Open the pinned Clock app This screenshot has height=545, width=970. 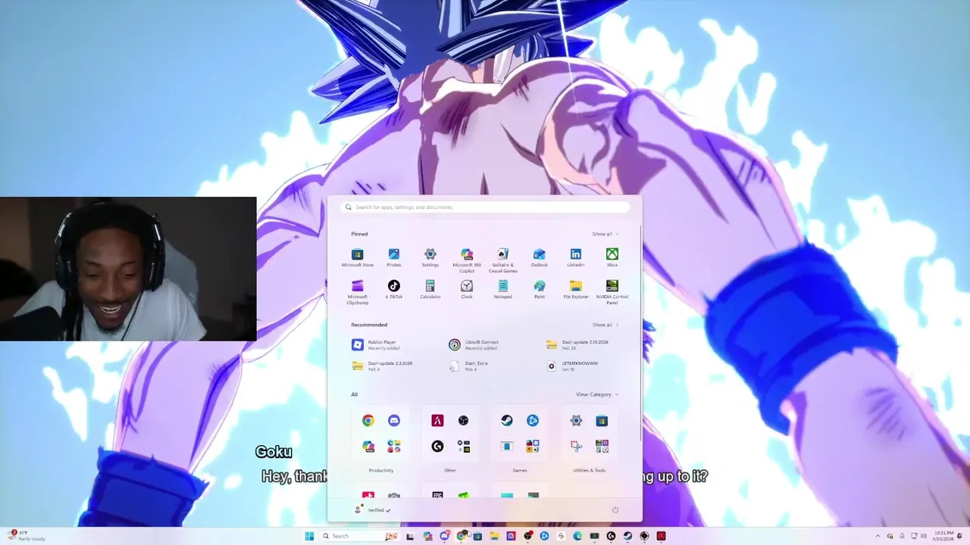coord(466,289)
